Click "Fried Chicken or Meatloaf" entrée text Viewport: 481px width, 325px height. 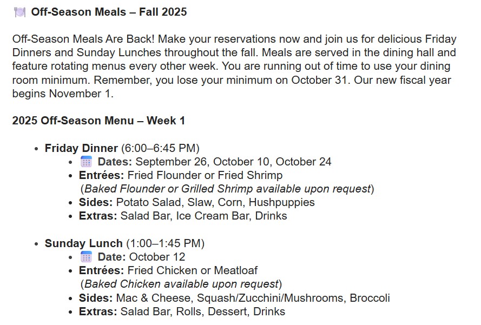point(193,270)
